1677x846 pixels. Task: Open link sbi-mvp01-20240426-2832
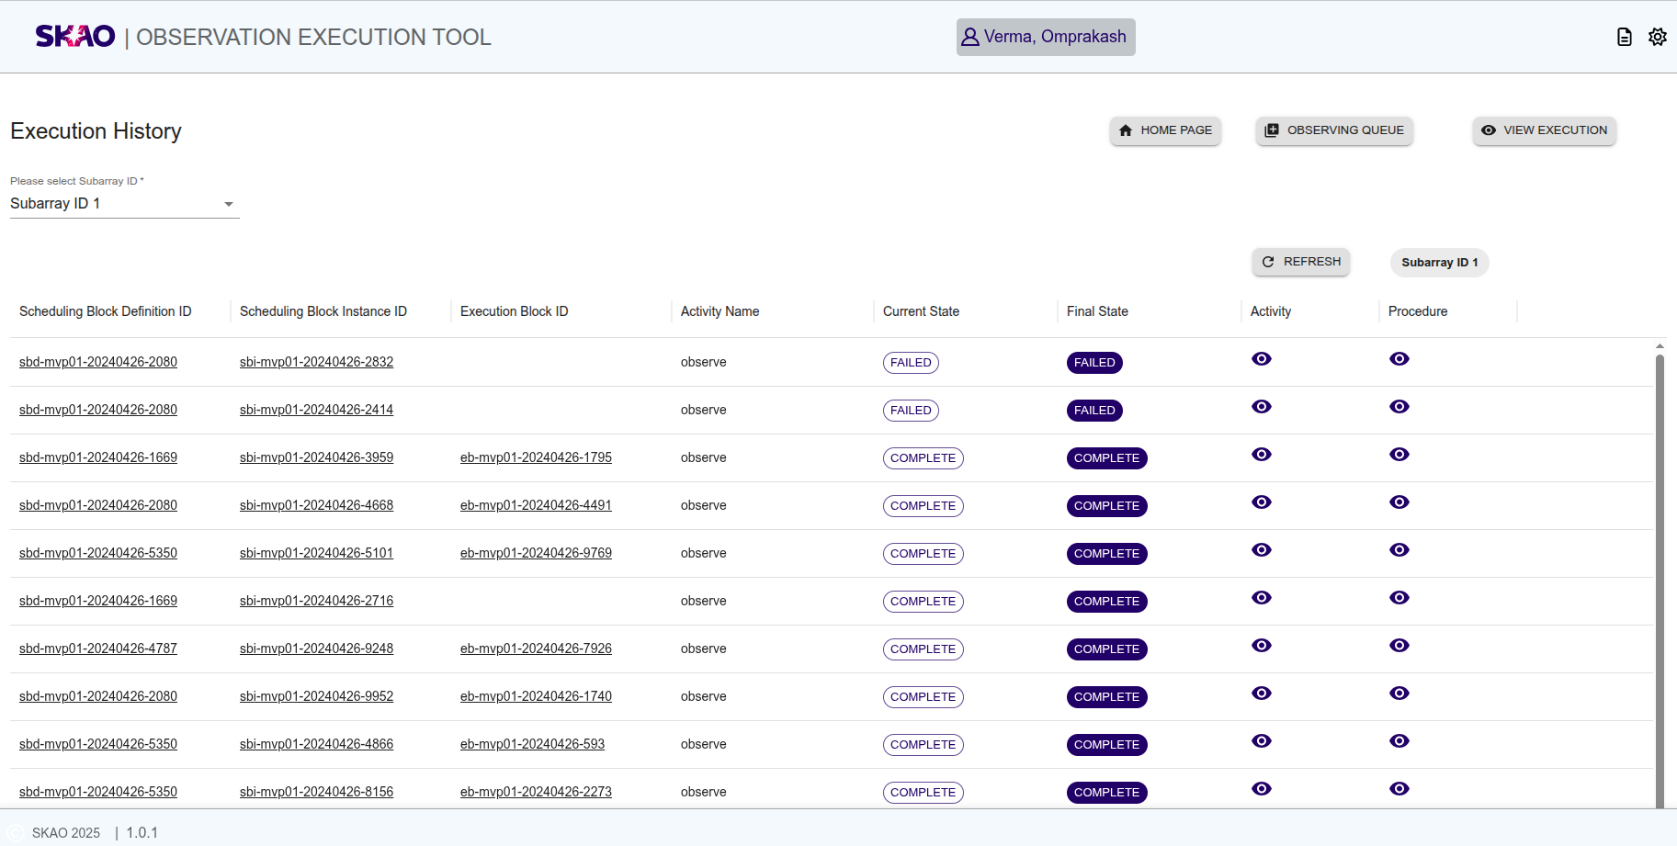pos(316,362)
